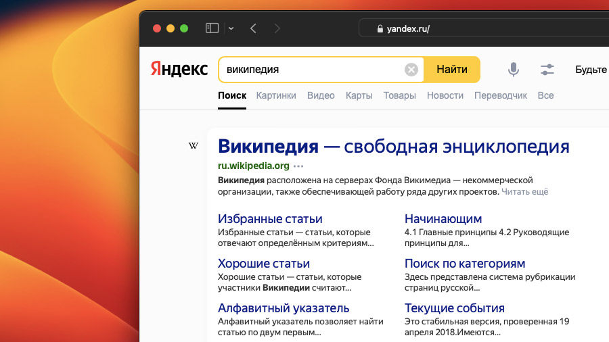
Task: Open the Карты tab
Action: [359, 95]
